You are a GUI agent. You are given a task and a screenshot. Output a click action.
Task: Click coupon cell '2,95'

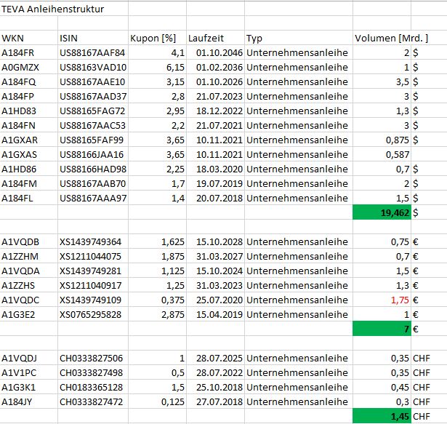(158, 111)
